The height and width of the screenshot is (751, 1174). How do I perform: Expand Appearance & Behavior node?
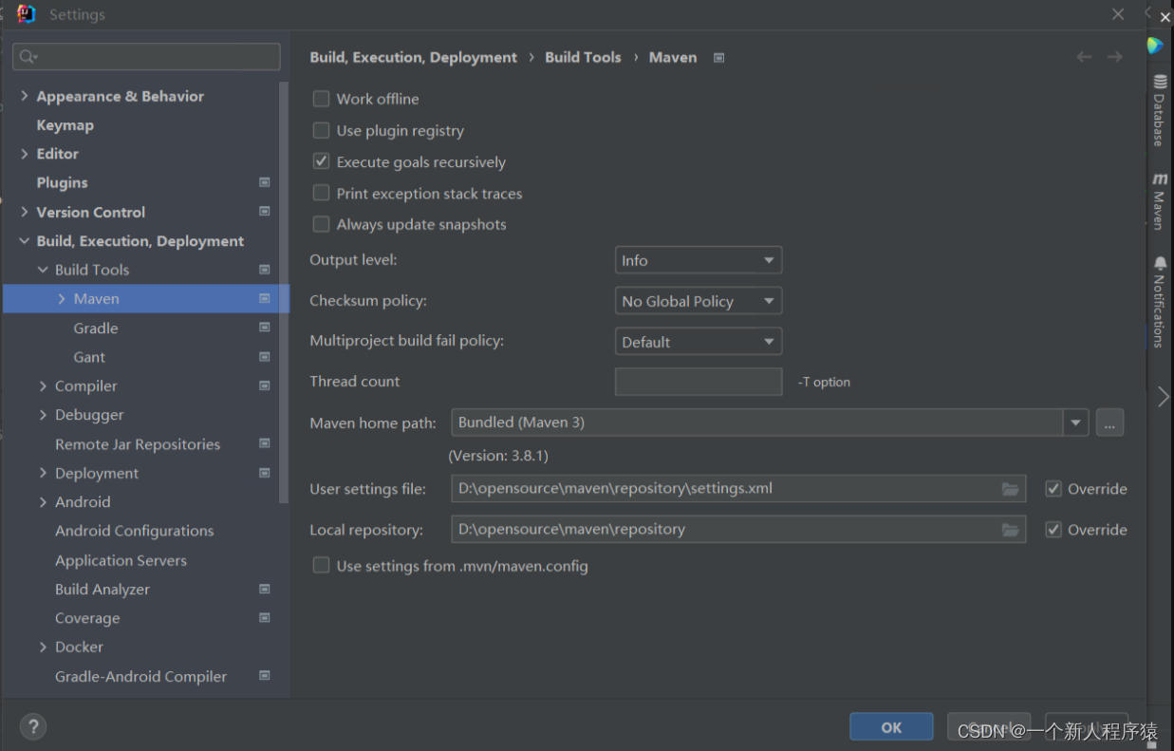(25, 96)
